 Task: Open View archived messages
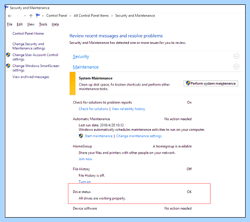(x=31, y=77)
